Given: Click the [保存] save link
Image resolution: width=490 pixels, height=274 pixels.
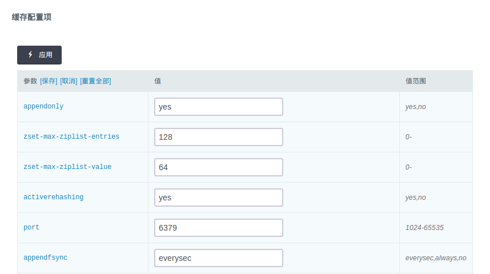Looking at the screenshot, I should pos(49,81).
